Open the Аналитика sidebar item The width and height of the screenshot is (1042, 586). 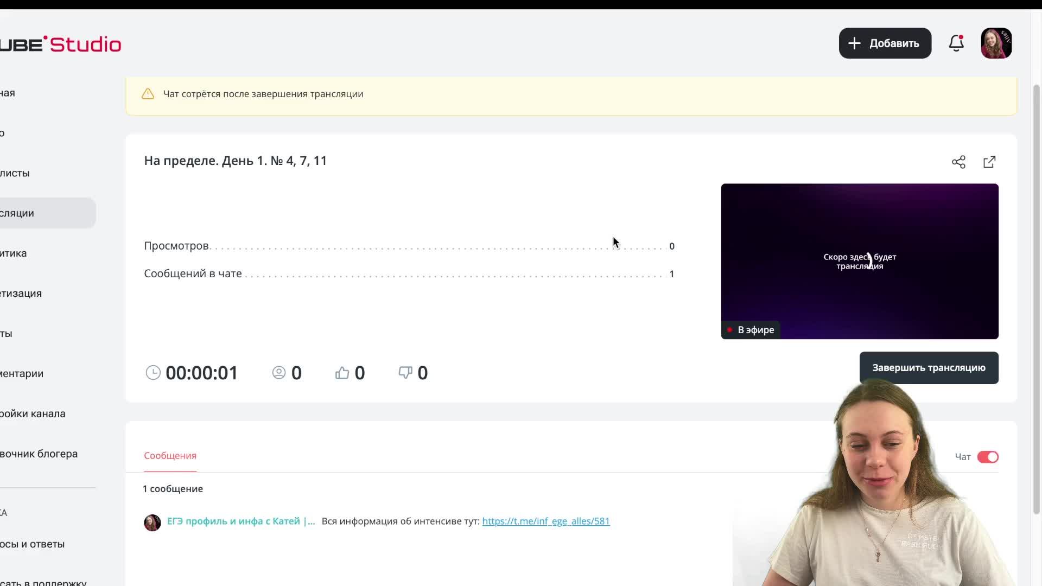pos(48,253)
